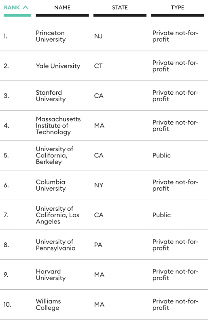Click the Public type for Berkeley
208x320 pixels.
coord(161,155)
